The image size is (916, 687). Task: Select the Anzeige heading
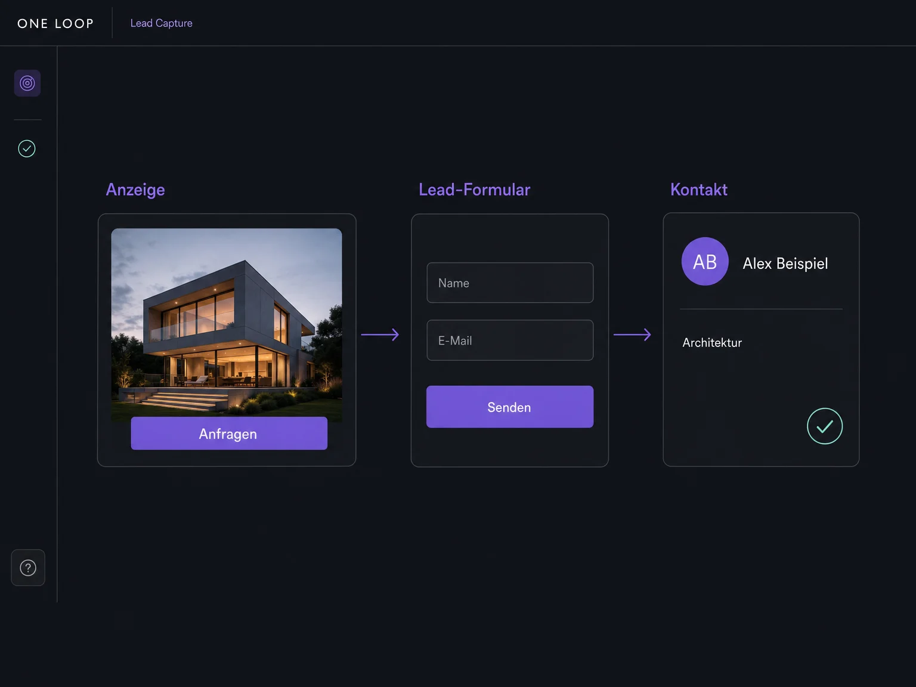(135, 190)
